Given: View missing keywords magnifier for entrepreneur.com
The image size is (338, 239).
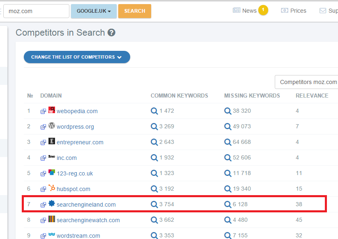Looking at the screenshot, I should (228, 142).
